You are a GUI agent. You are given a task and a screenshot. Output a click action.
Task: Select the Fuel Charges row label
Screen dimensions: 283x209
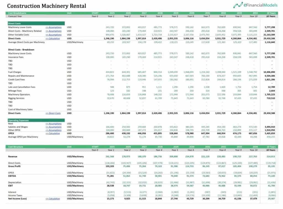[x=15, y=72]
